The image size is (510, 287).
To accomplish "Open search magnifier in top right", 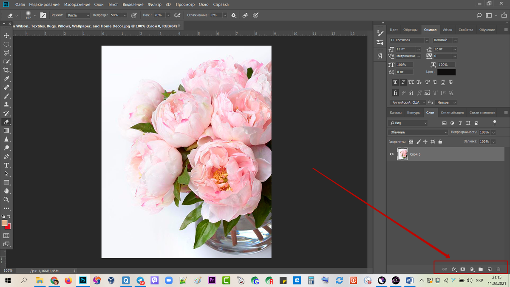I will click(x=479, y=15).
